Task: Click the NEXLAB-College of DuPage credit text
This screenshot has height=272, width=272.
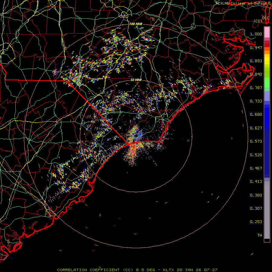Action: coord(241,3)
